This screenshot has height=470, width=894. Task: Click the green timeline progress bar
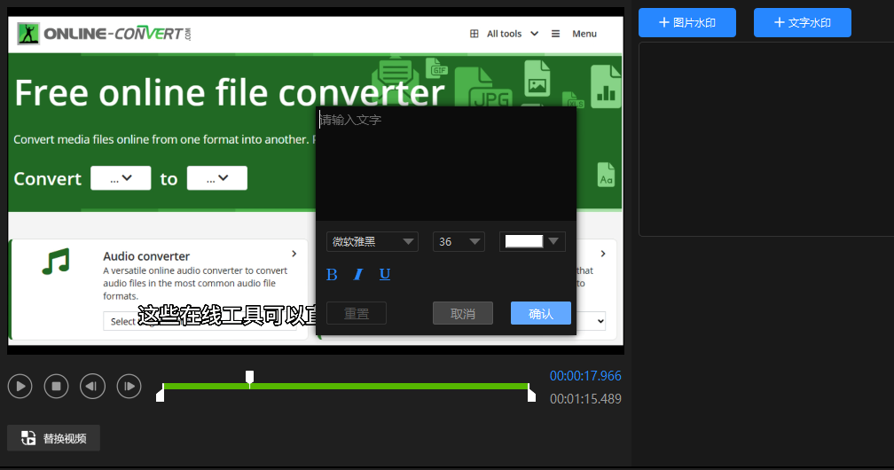pos(346,386)
